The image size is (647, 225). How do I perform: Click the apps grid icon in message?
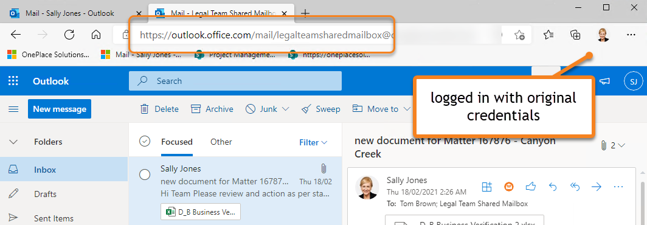[487, 187]
